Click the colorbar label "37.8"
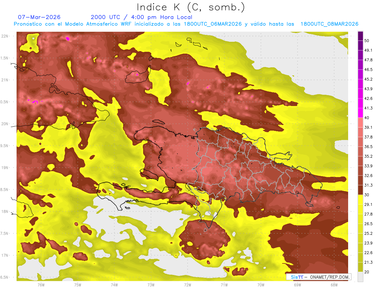 (x=368, y=137)
